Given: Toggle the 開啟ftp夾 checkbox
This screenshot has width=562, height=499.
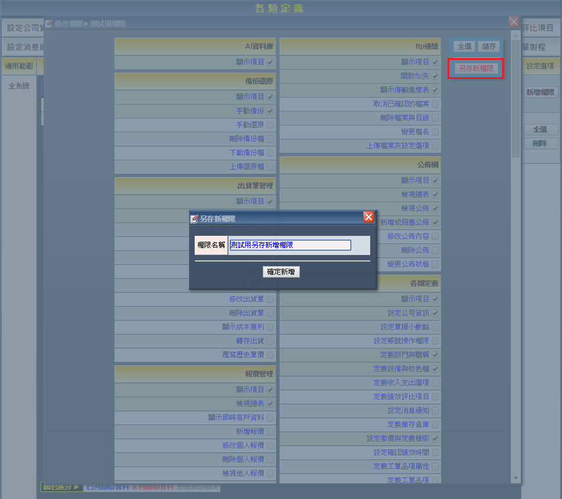Looking at the screenshot, I should (x=435, y=76).
